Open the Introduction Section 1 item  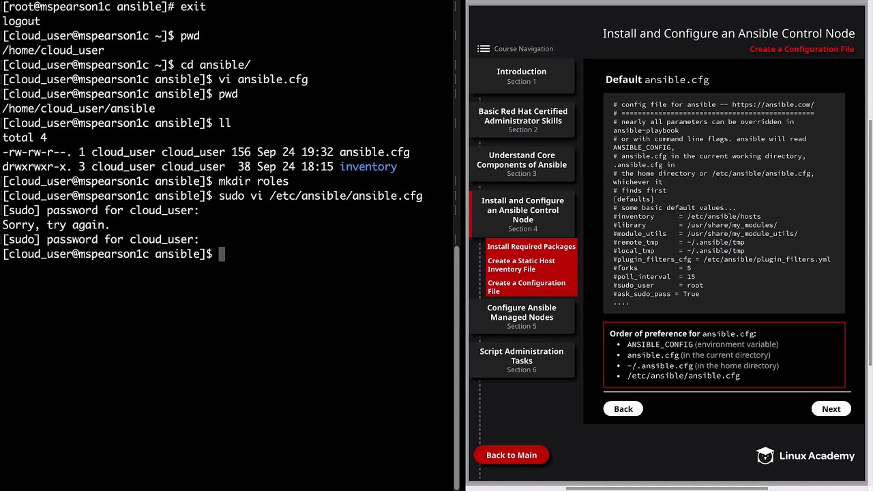(522, 76)
